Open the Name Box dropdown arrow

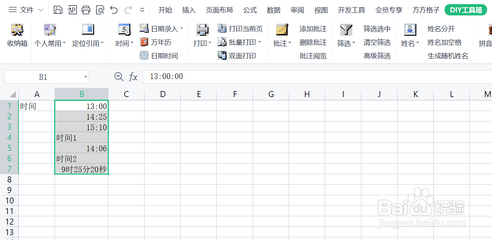point(85,77)
